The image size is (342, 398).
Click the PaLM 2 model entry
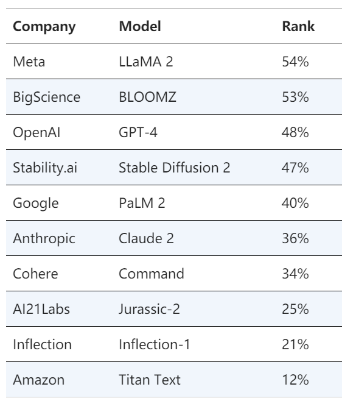142,204
